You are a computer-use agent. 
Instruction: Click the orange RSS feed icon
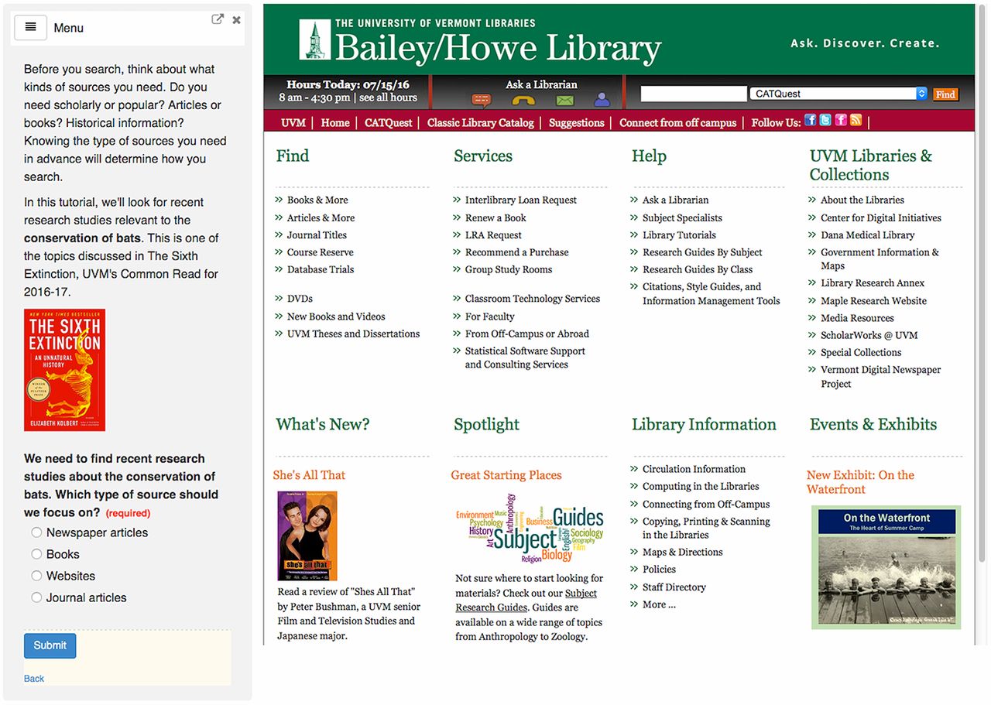[856, 120]
